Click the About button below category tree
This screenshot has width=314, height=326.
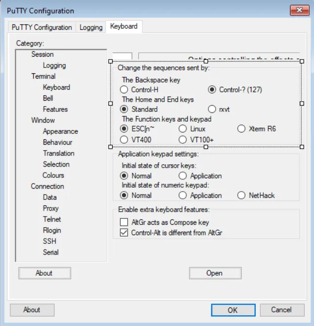[45, 273]
